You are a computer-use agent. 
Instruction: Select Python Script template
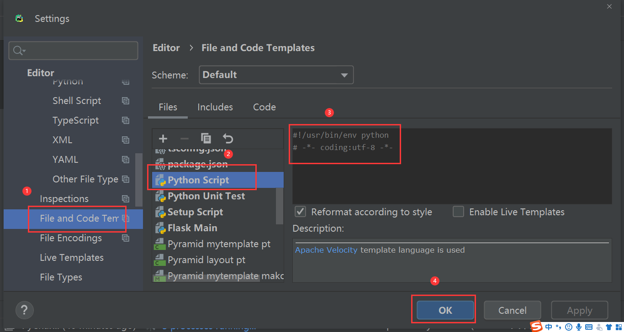pos(218,180)
